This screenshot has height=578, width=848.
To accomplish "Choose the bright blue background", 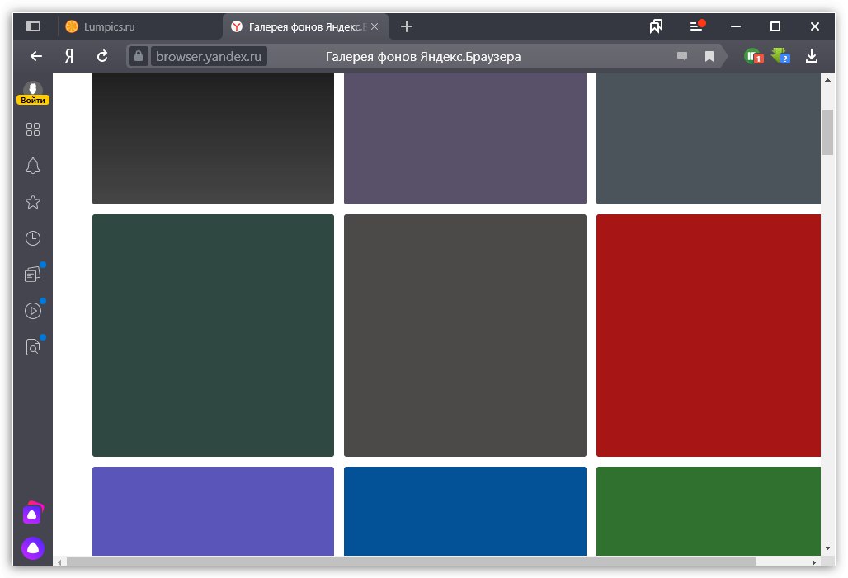I will [x=465, y=511].
